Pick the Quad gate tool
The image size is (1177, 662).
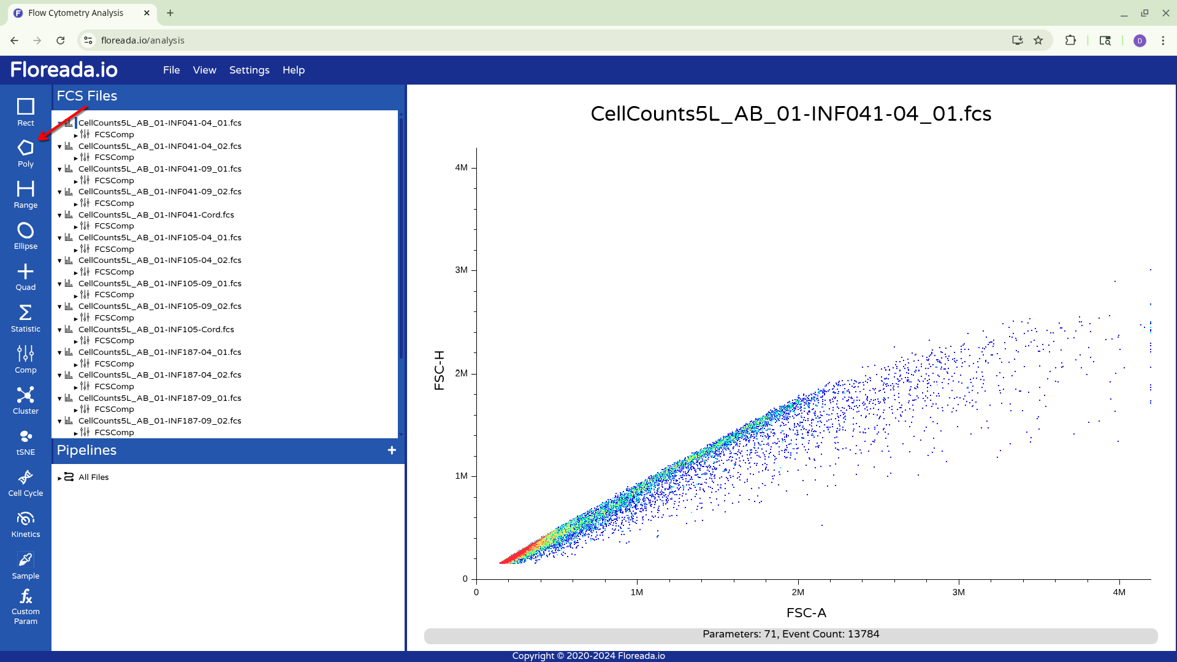click(x=25, y=276)
